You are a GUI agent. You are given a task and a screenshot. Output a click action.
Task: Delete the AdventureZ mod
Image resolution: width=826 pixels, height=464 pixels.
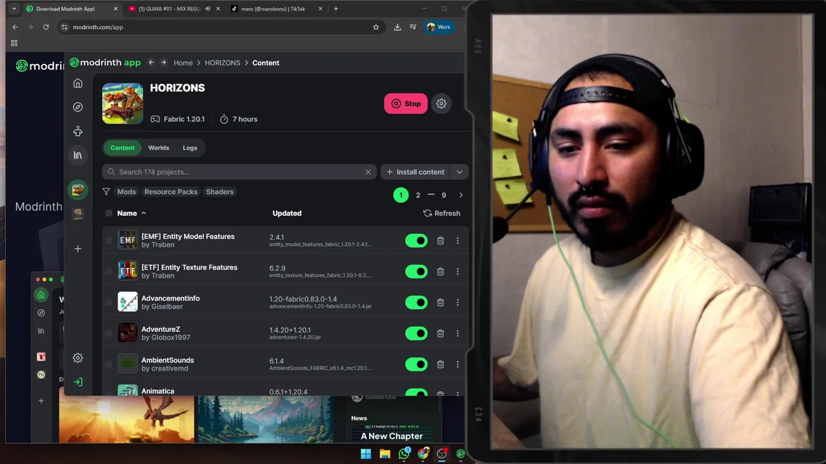coord(440,333)
